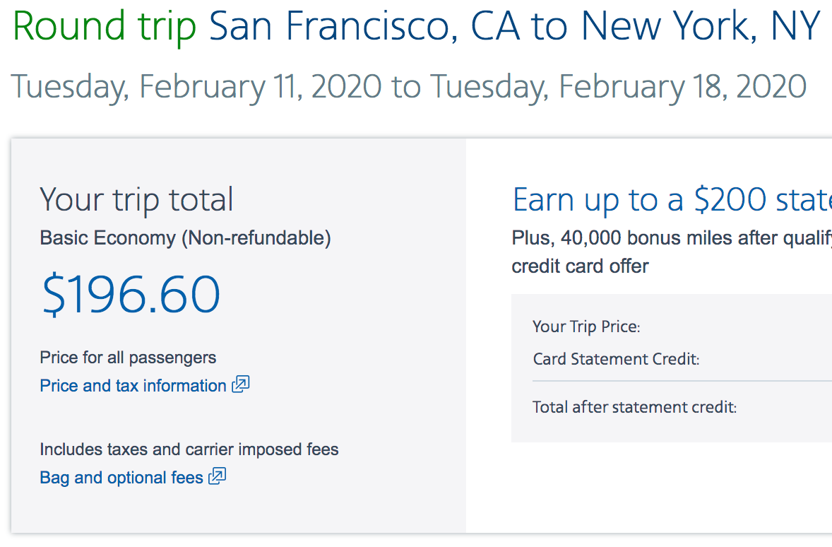832x547 pixels.
Task: Click New York, NY in the title
Action: pyautogui.click(x=699, y=26)
